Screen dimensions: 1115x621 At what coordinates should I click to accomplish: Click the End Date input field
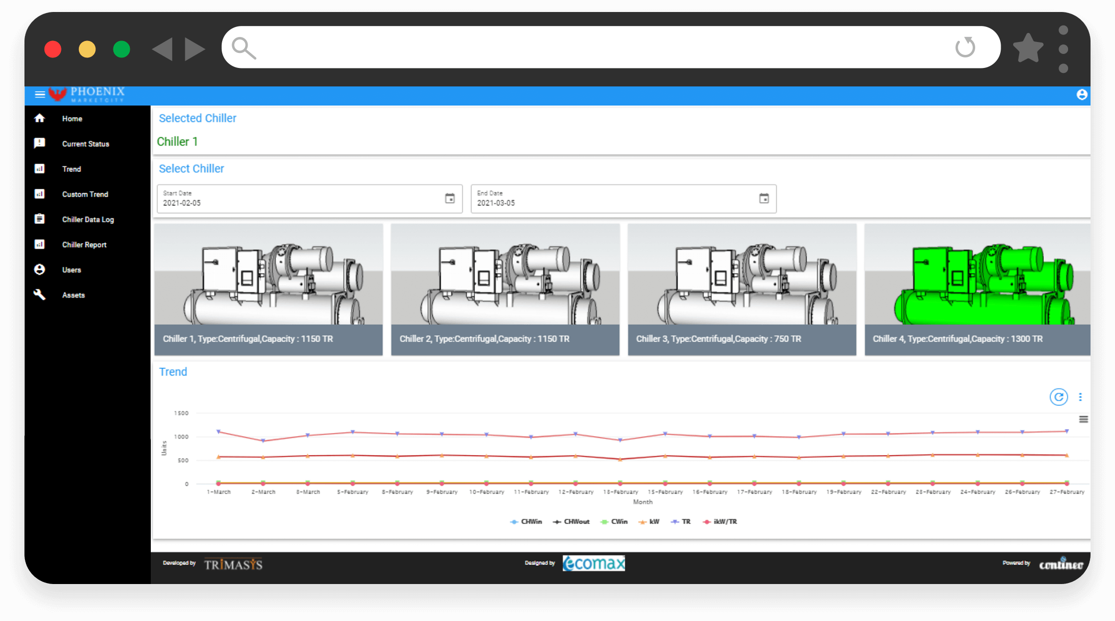pyautogui.click(x=624, y=199)
